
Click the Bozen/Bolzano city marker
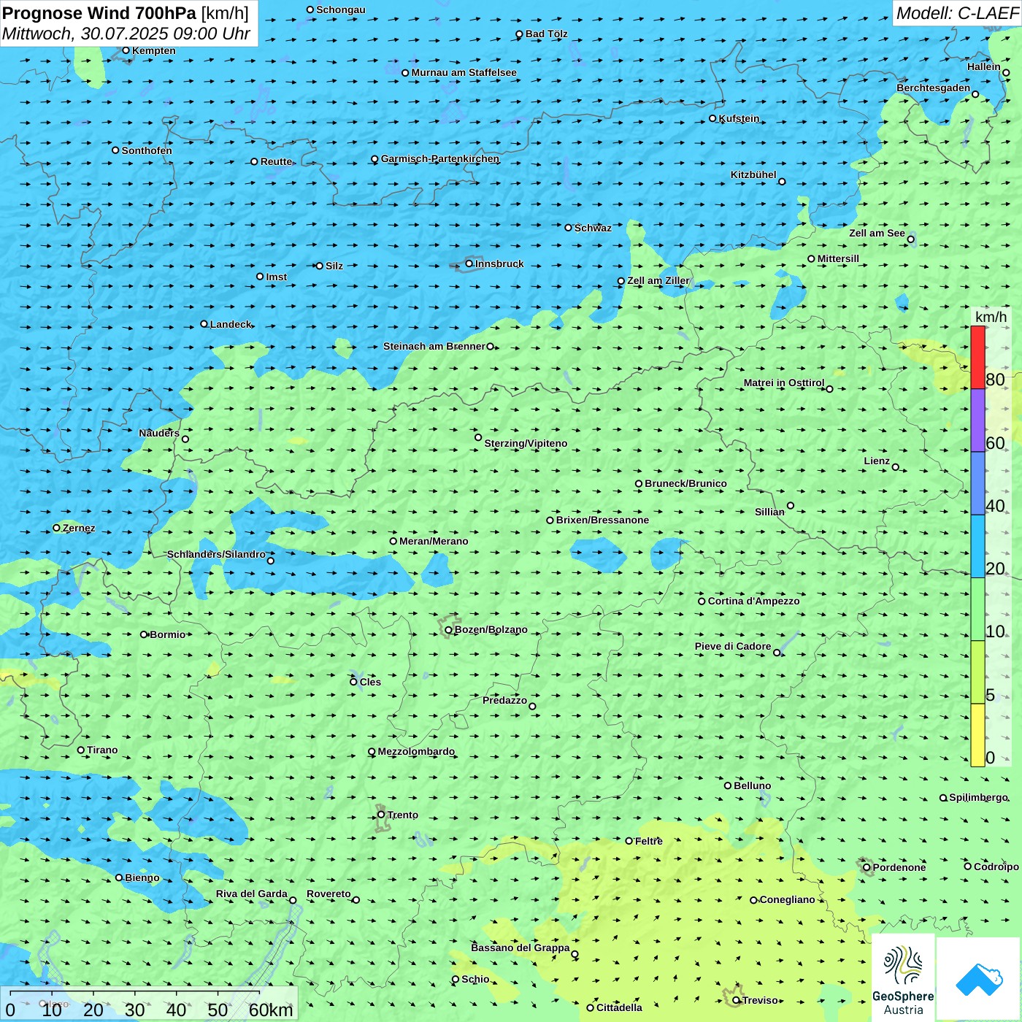pyautogui.click(x=449, y=630)
